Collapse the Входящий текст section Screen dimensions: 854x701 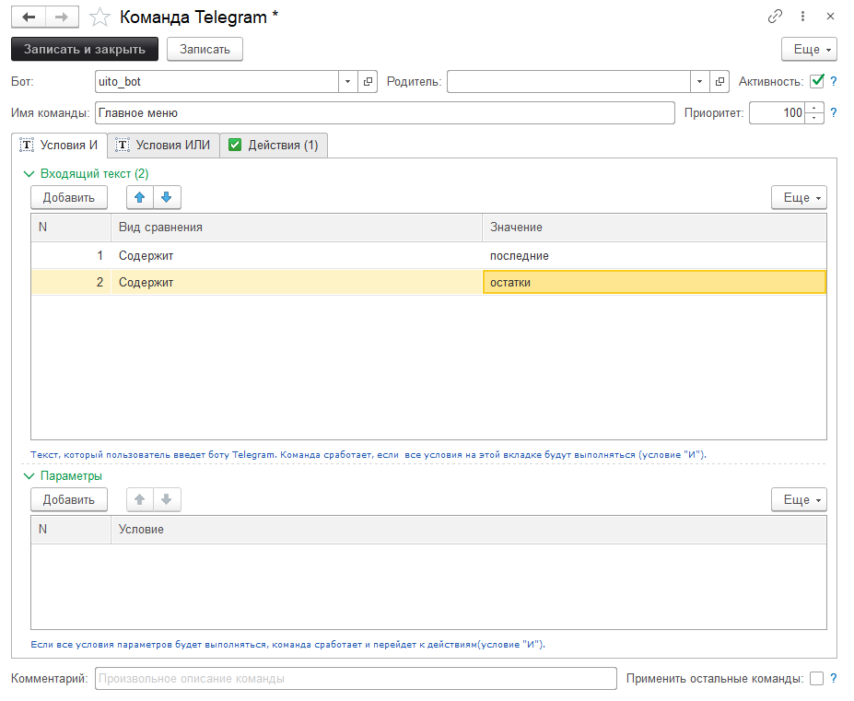point(28,173)
